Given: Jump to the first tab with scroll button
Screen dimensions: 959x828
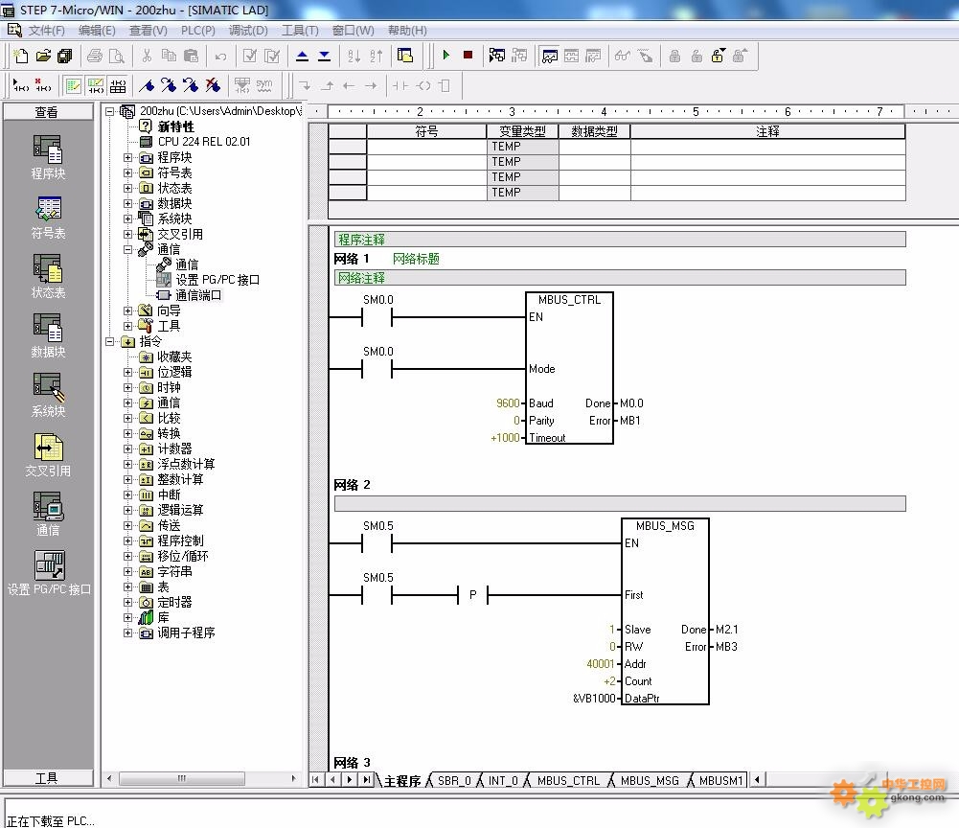Looking at the screenshot, I should tap(315, 780).
